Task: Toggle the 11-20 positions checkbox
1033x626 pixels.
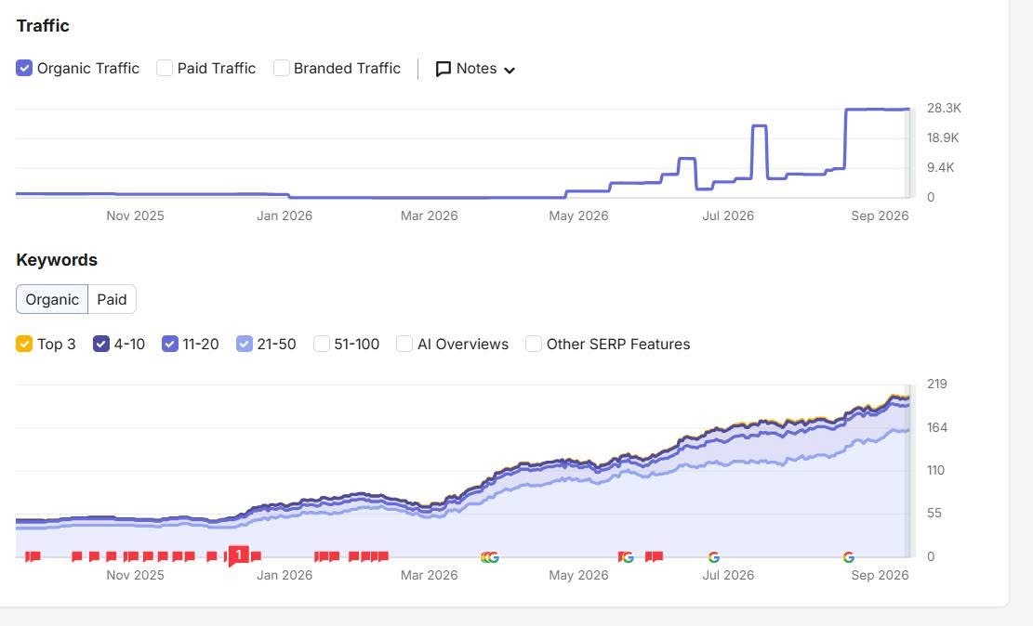Action: [x=170, y=344]
